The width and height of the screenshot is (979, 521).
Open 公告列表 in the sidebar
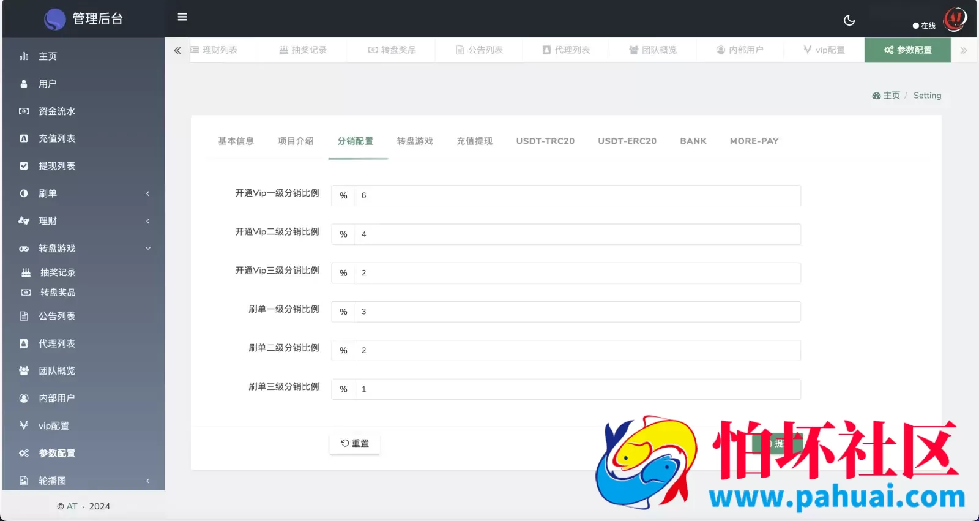click(x=84, y=316)
